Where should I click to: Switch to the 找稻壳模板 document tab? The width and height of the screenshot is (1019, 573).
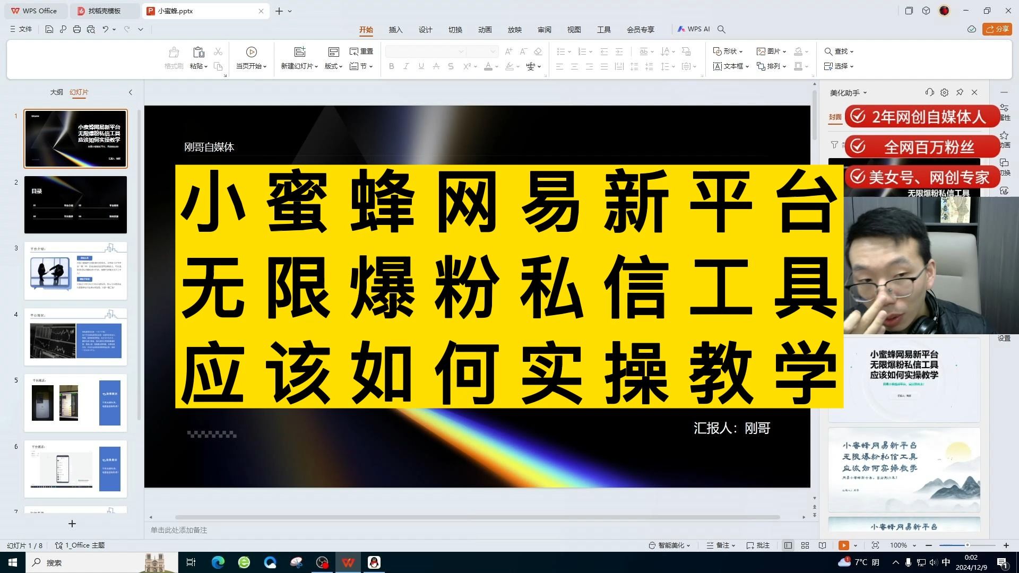pos(105,11)
